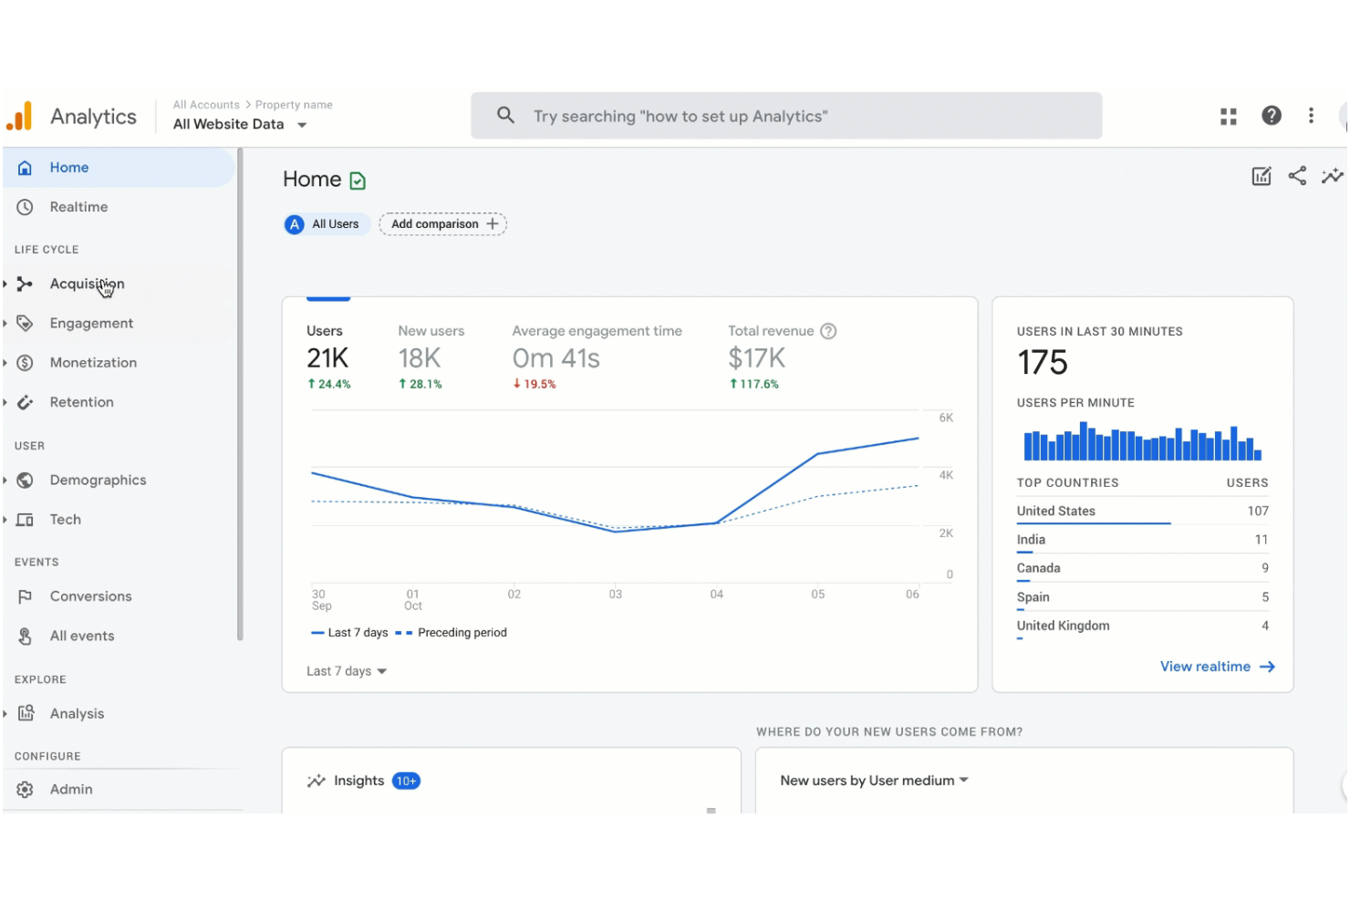1350x900 pixels.
Task: Open the three-dot more options menu
Action: tap(1311, 116)
